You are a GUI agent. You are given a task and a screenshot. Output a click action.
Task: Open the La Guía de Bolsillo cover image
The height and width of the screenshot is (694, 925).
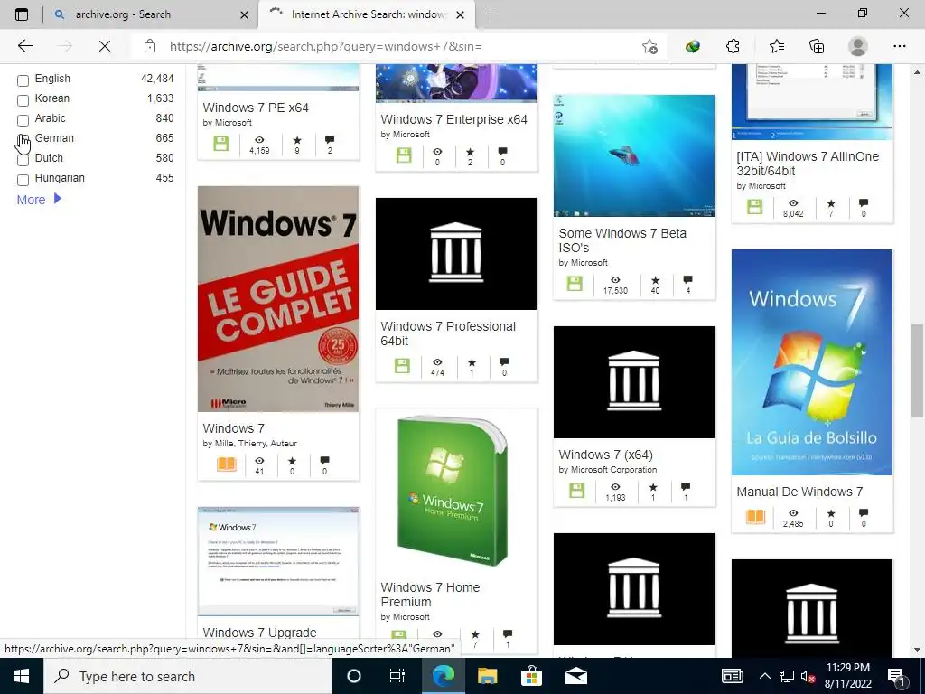(812, 361)
